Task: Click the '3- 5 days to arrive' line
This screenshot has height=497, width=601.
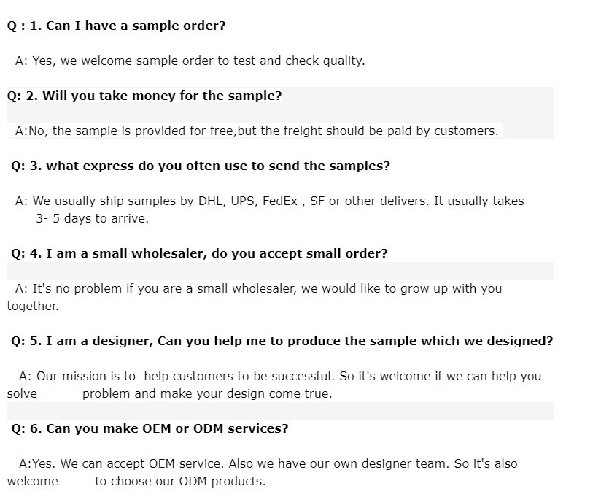Action: click(92, 219)
